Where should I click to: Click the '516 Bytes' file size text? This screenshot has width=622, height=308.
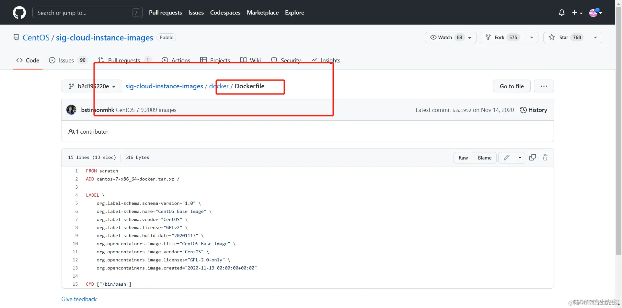click(137, 157)
